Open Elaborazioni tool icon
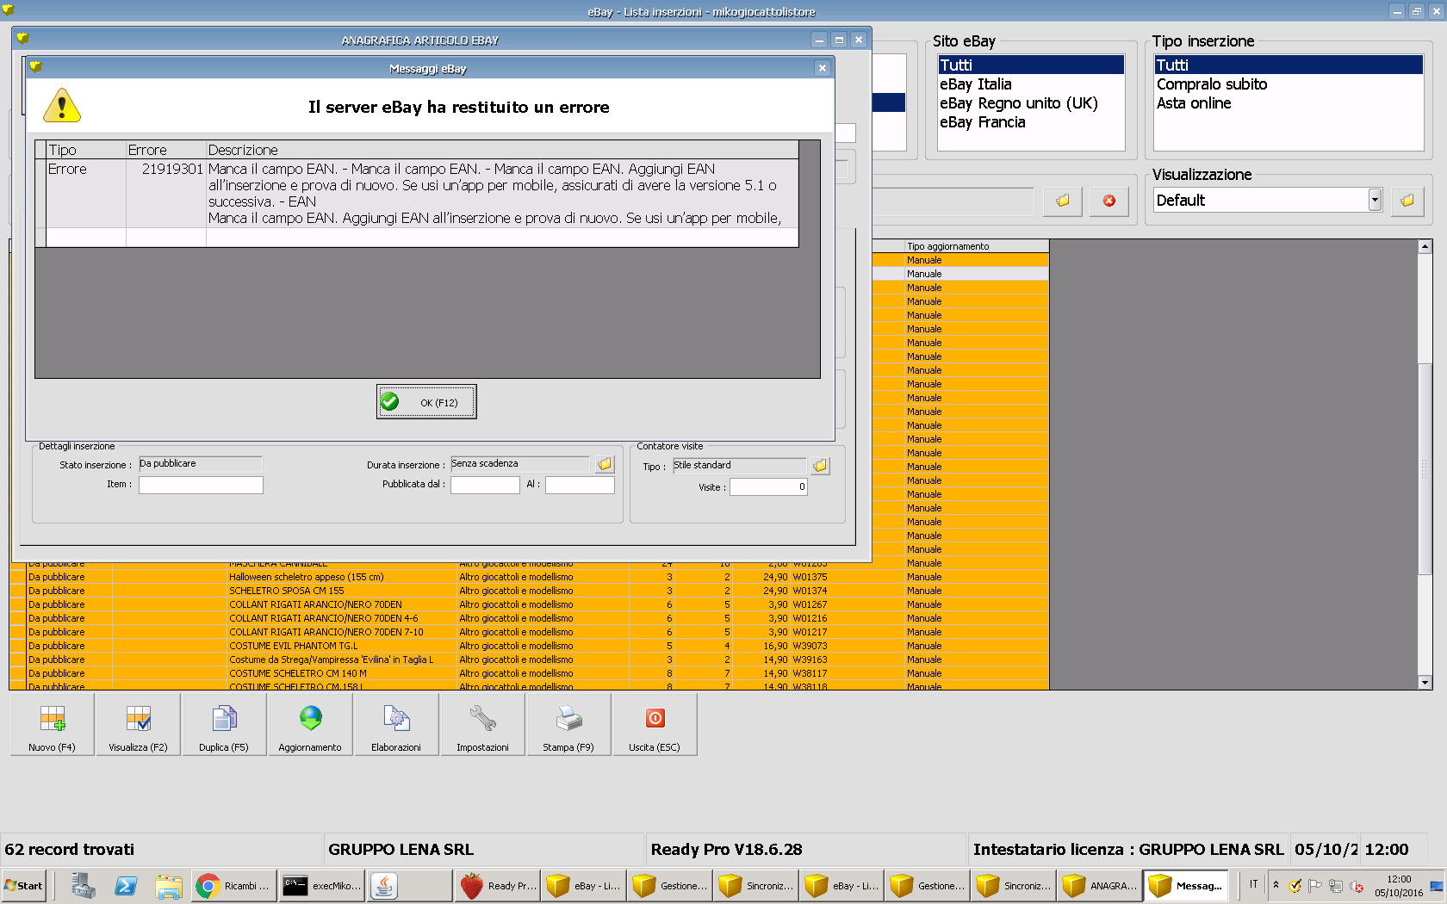Viewport: 1447px width, 904px height. (x=396, y=724)
